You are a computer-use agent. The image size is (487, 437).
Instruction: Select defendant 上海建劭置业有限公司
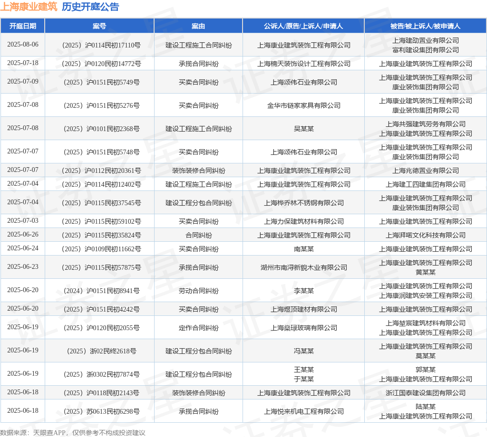coord(426,41)
